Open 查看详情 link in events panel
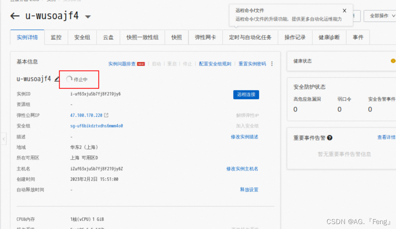 tap(386, 137)
